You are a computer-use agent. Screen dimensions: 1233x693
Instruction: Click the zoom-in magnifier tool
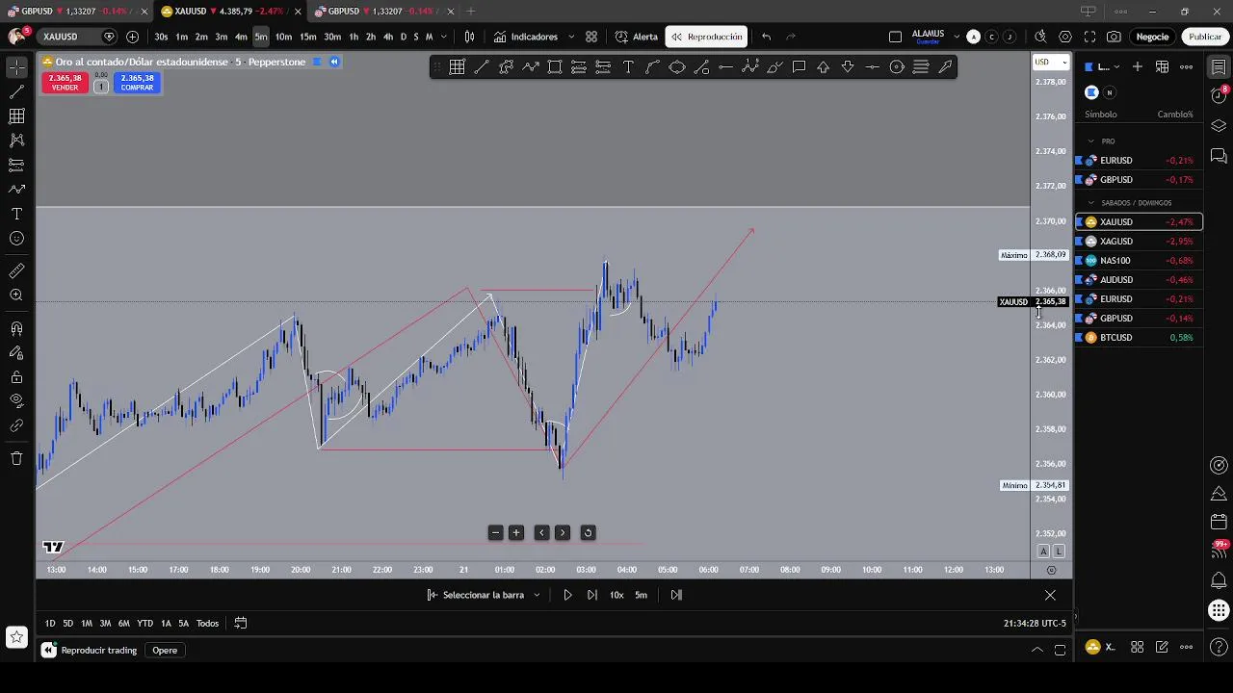(x=16, y=295)
